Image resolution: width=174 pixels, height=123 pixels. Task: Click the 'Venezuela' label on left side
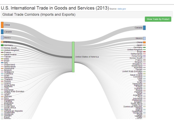tap(9, 68)
